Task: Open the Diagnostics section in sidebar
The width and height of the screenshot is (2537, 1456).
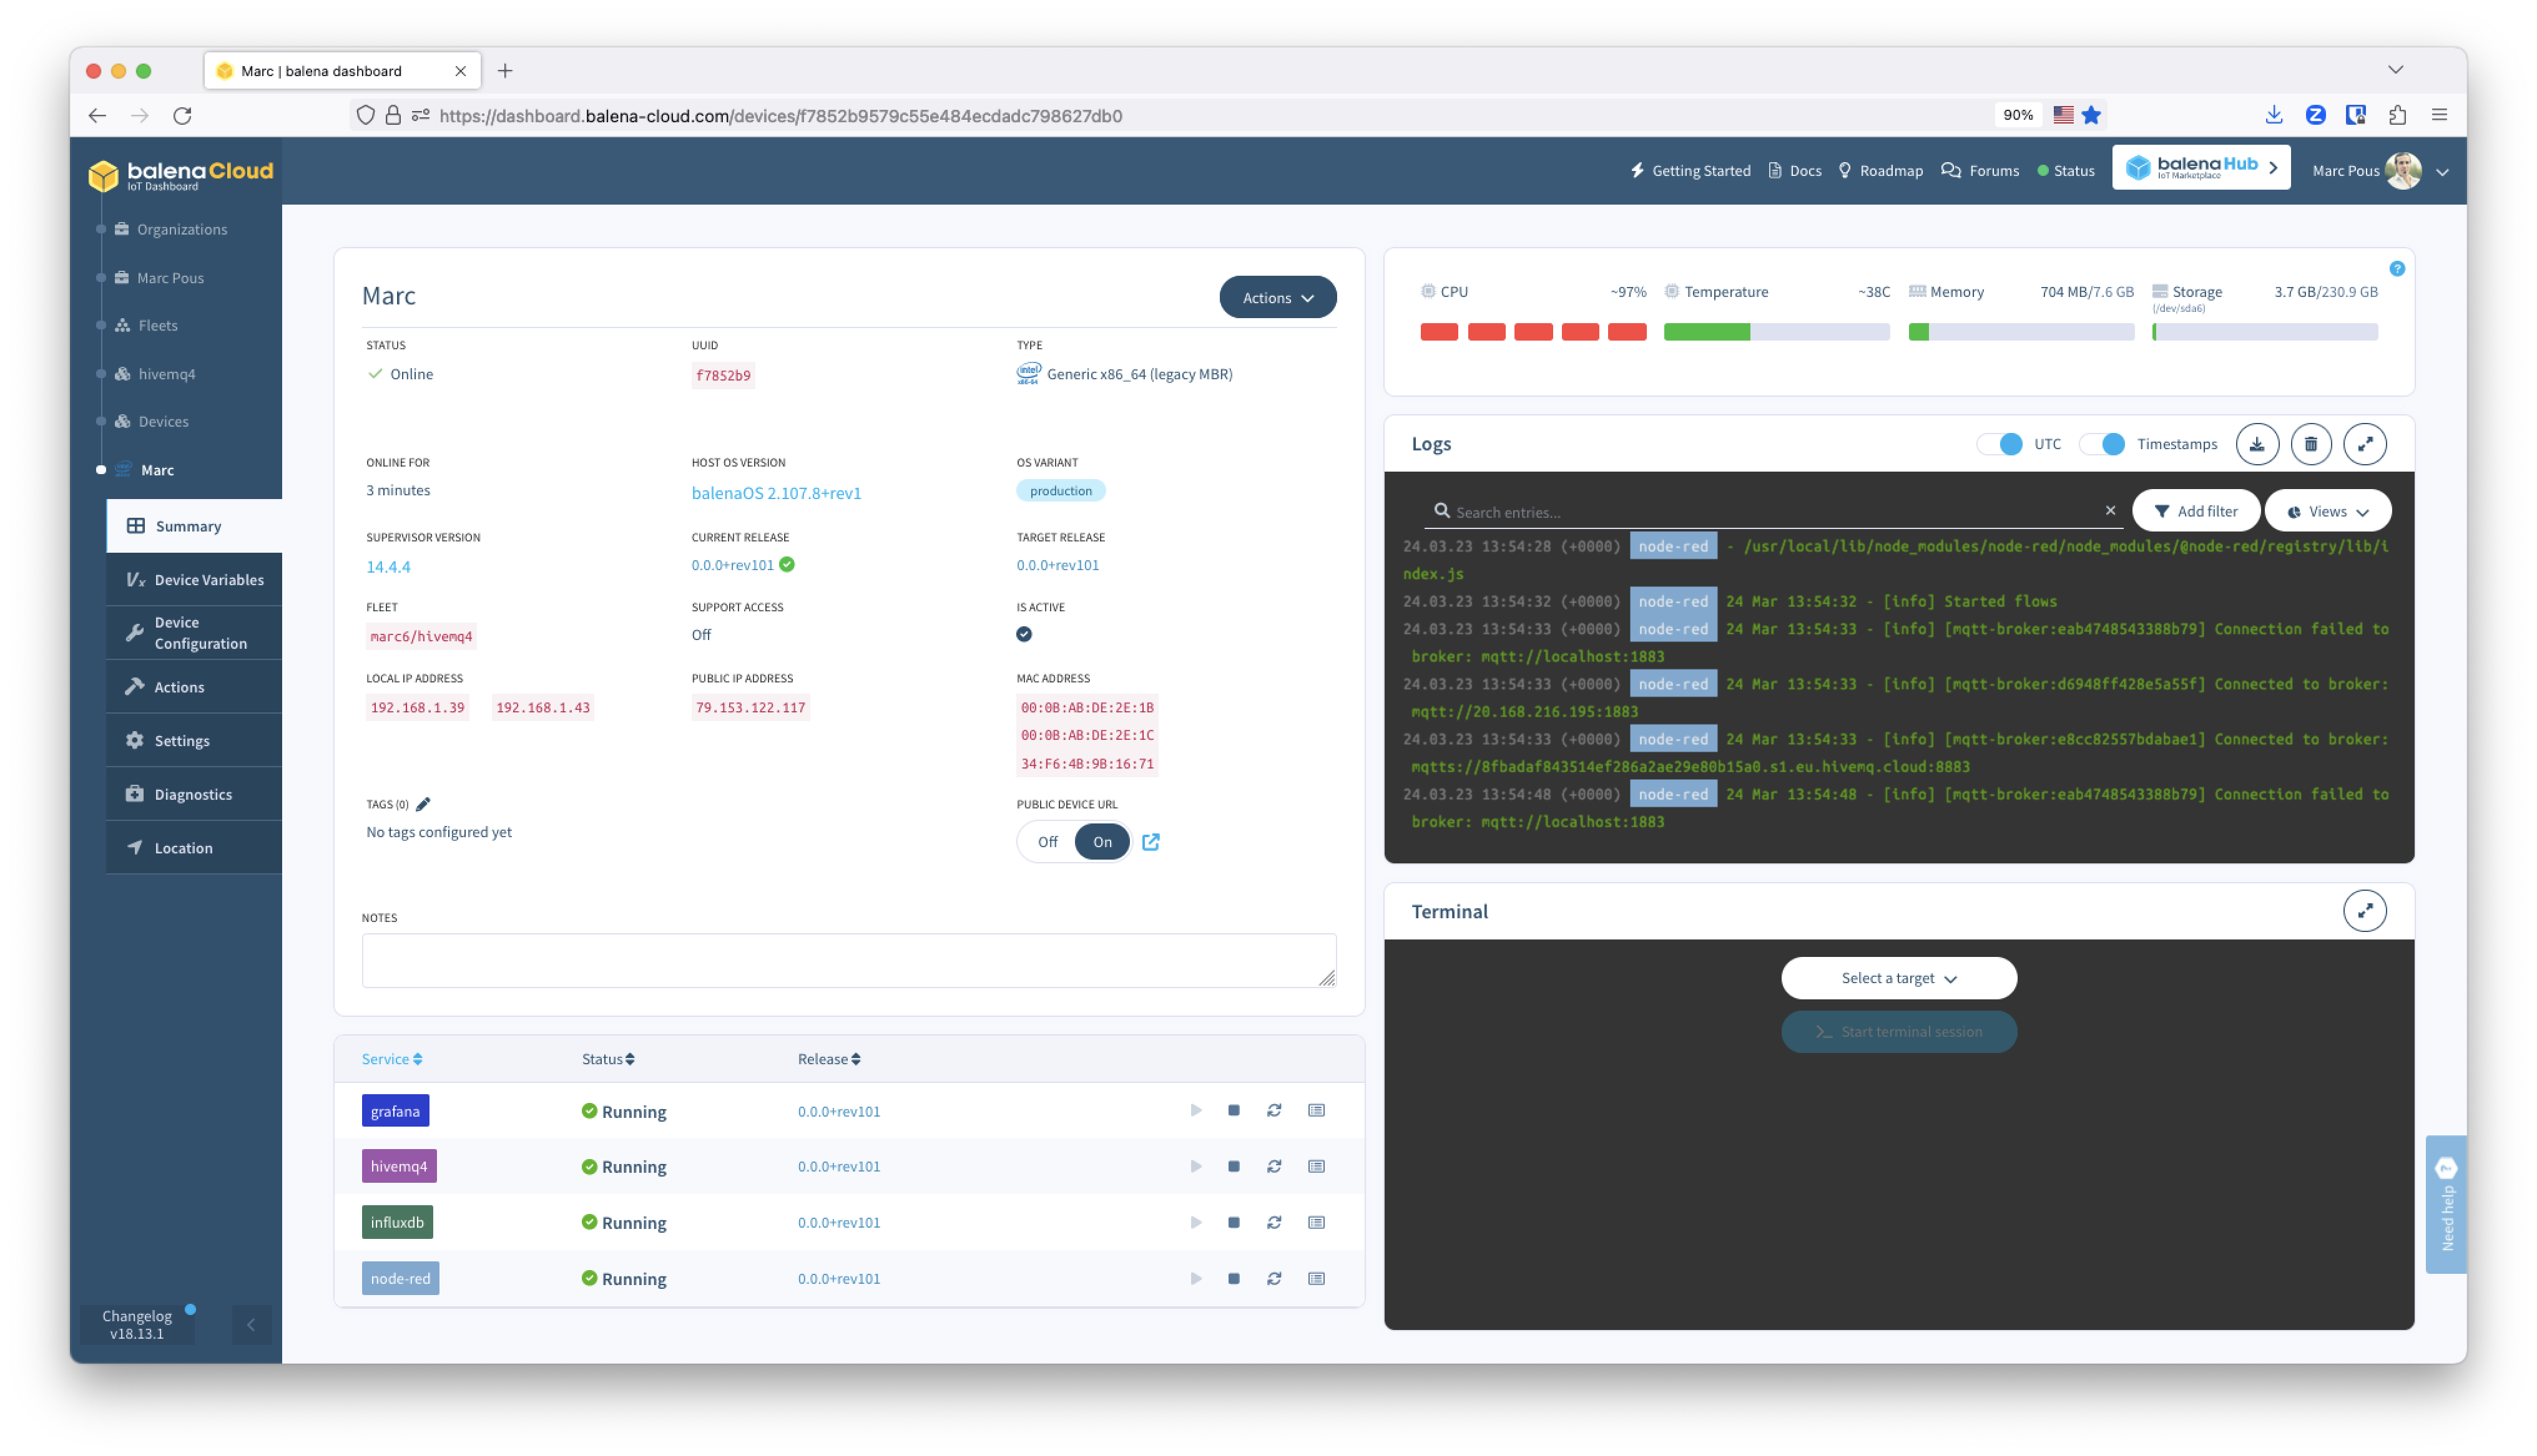Action: coord(192,793)
